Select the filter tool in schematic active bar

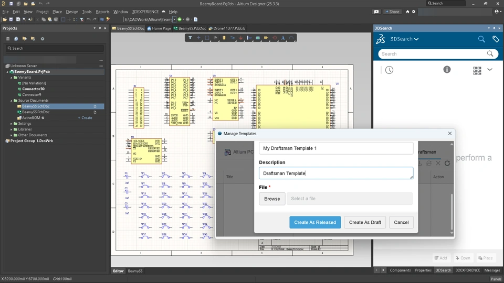(x=190, y=38)
